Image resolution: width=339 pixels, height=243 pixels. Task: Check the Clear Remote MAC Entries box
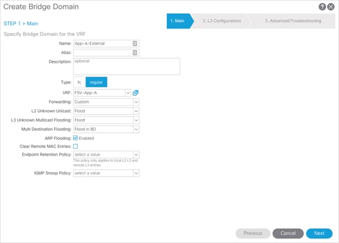point(76,146)
